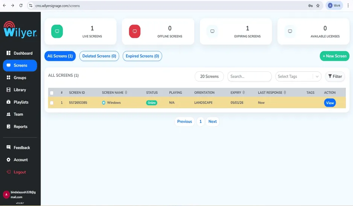Tick the checkbox for screen 5572693385
This screenshot has width=353, height=206.
click(x=52, y=103)
